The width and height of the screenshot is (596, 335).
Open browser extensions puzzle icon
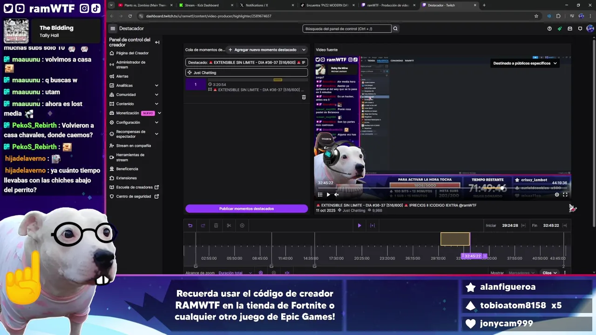(558, 16)
